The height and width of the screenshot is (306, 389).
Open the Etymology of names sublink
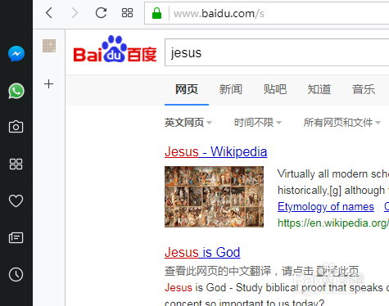(x=326, y=207)
